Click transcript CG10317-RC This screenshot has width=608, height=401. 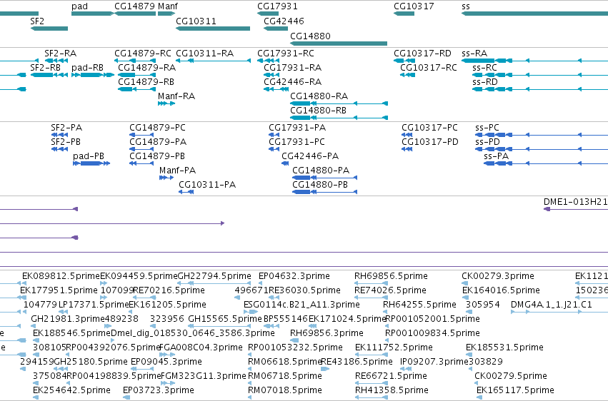[429, 67]
